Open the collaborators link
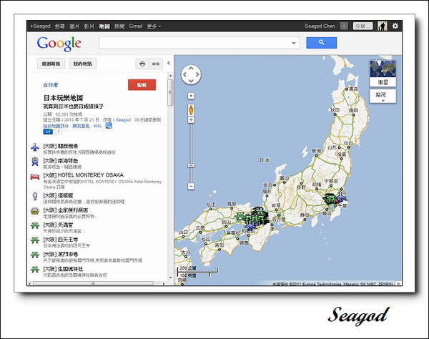This screenshot has width=429, height=339. tap(51, 85)
